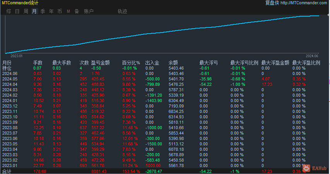Click the 2024.06 chart axis label
330x174 pixels.
[312, 56]
